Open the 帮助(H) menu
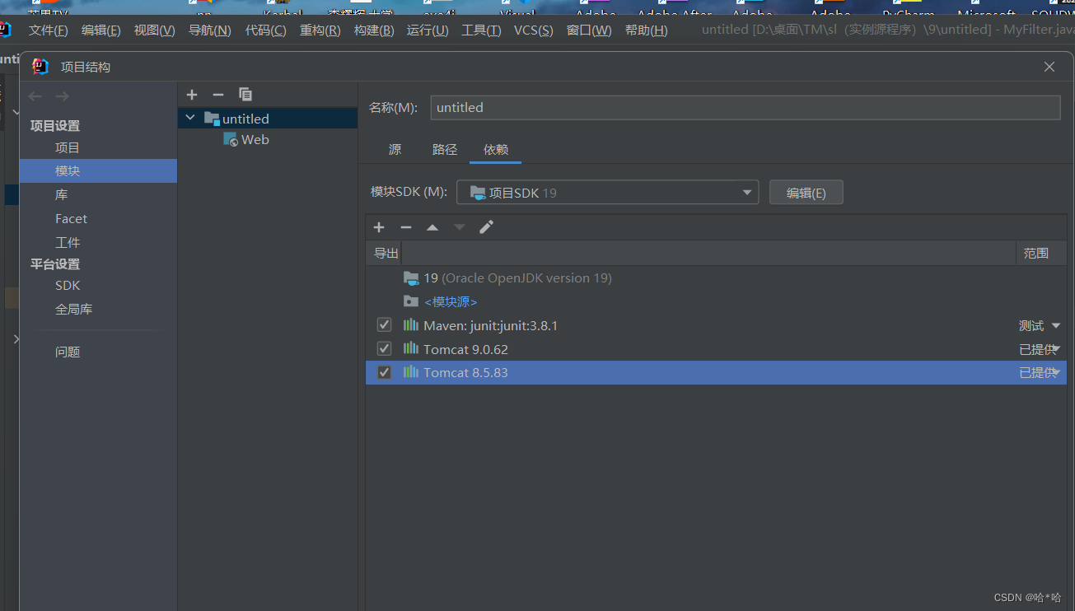1075x611 pixels. [646, 30]
